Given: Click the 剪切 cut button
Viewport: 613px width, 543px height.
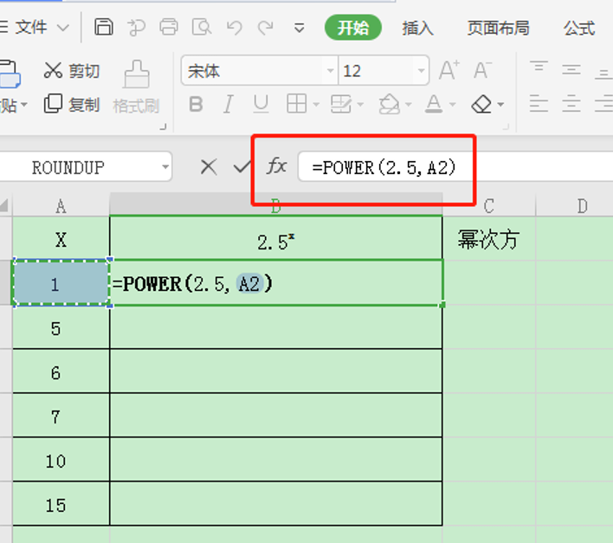Looking at the screenshot, I should [x=72, y=71].
